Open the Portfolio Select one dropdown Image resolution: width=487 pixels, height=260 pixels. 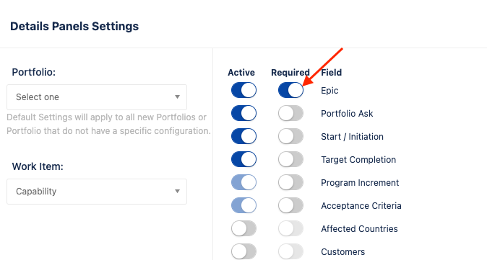(97, 97)
